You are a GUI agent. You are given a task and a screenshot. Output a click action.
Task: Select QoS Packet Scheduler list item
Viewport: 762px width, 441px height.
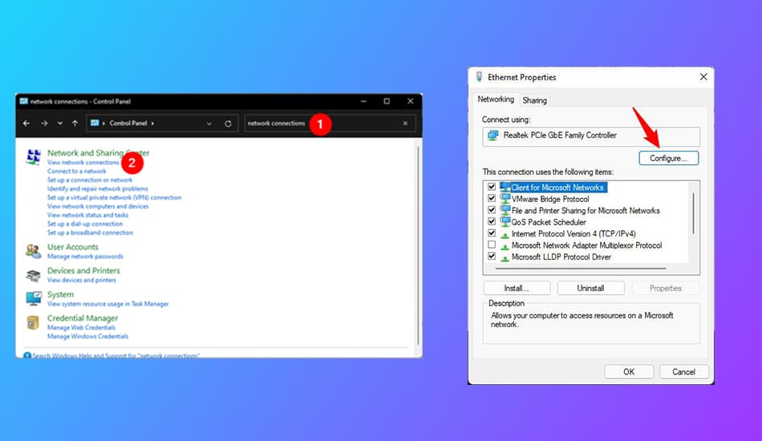pos(548,222)
